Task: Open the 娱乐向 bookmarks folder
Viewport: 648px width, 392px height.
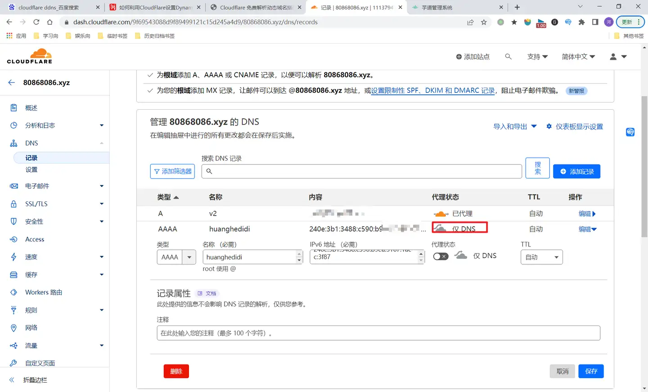Action: point(78,36)
